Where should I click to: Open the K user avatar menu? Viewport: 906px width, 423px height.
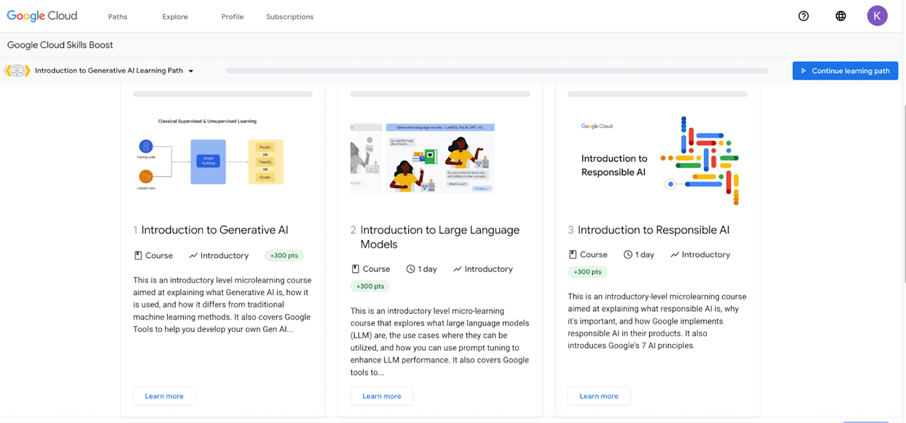point(878,16)
